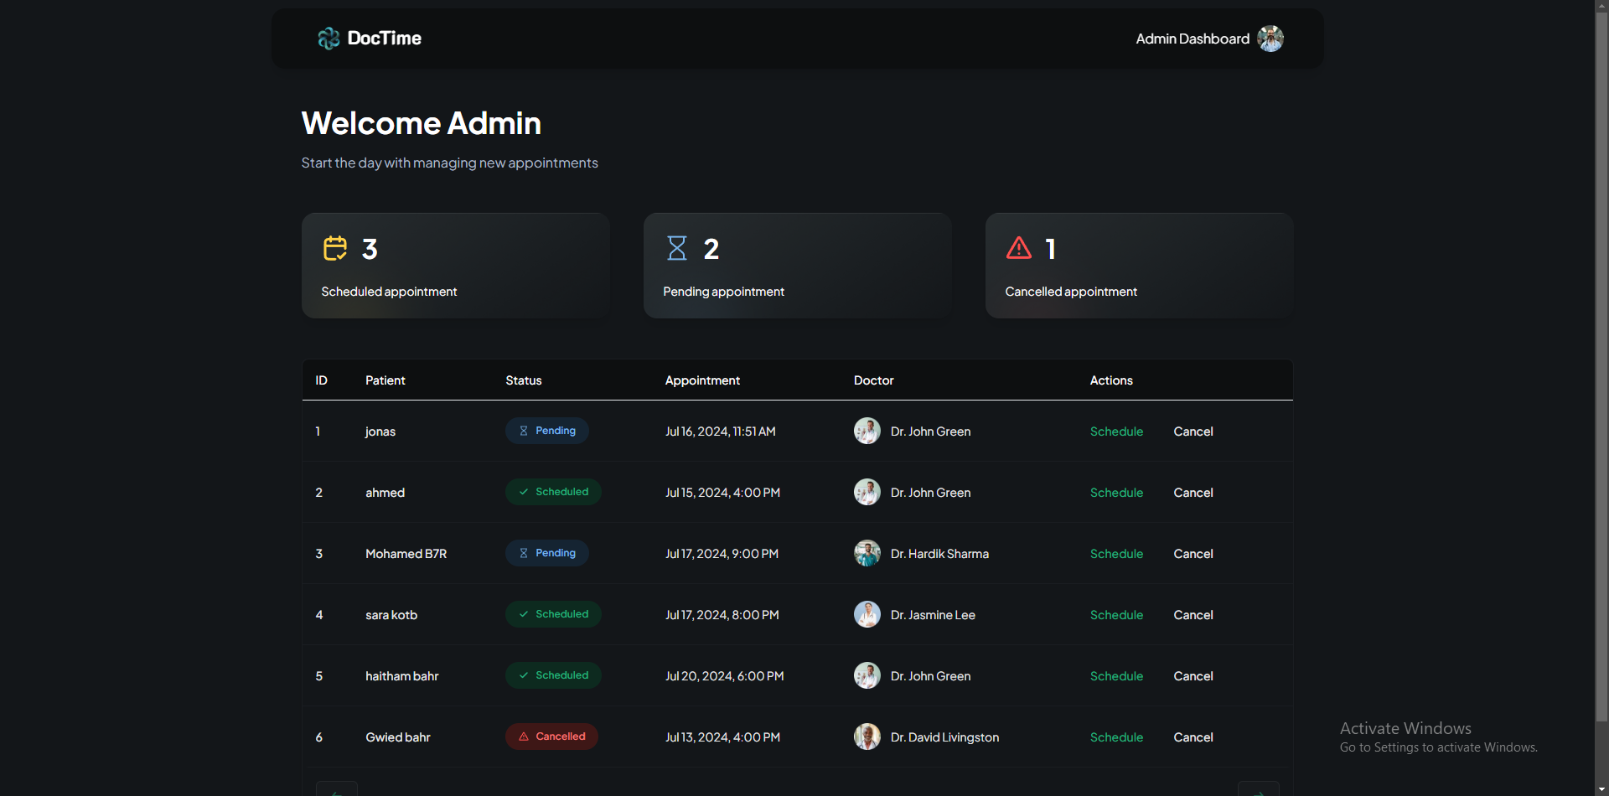The image size is (1609, 796).
Task: Schedule sara kotb's appointment
Action: point(1116,615)
